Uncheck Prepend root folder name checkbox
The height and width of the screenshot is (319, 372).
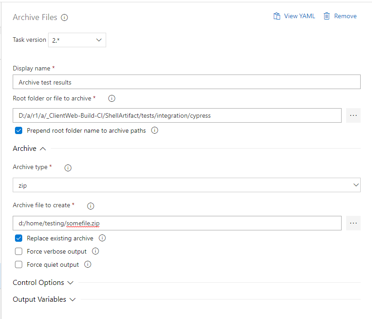(x=19, y=130)
